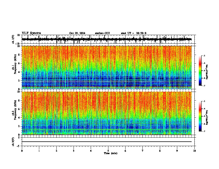Click the flat ch.3 voltage trace line
The height and width of the screenshot is (169, 219).
[107, 142]
